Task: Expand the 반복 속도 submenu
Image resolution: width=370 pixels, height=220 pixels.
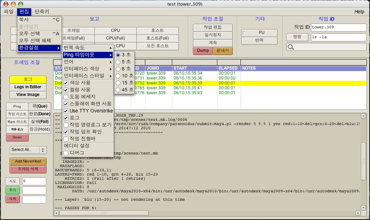Action: click(x=88, y=48)
